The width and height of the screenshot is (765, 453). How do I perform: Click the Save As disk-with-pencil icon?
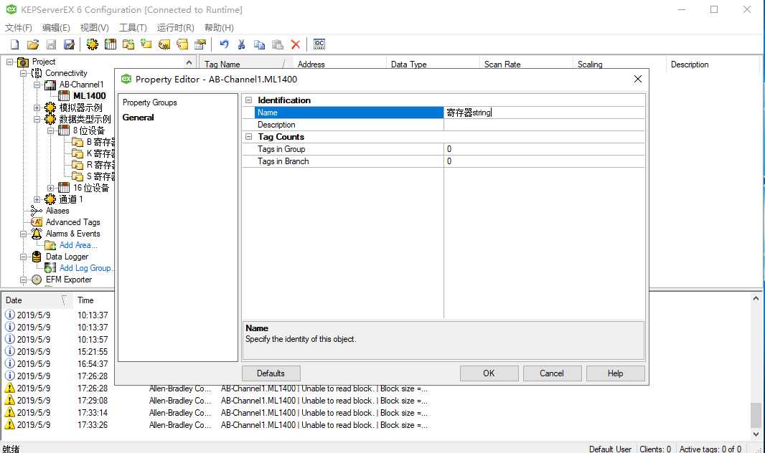[69, 44]
